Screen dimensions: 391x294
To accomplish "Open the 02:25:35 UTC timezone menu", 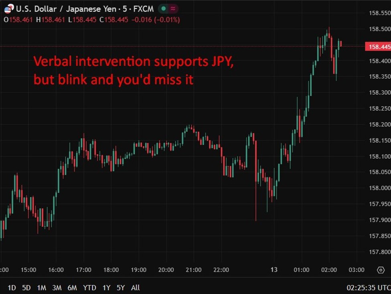I will [x=368, y=288].
